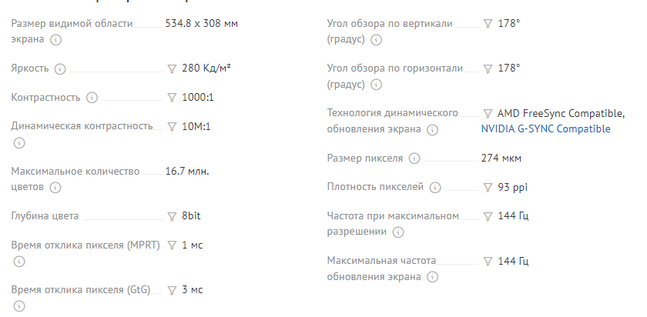This screenshot has width=647, height=317.
Task: Click the AMD FreeSync Compatible value text
Action: tap(561, 114)
